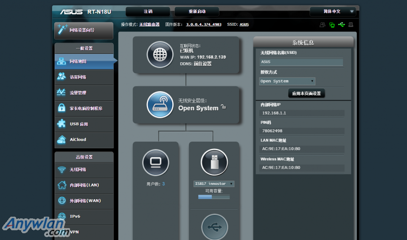This screenshot has height=240, width=407.
Task: Click the 注销 logout button
Action: coord(148,11)
